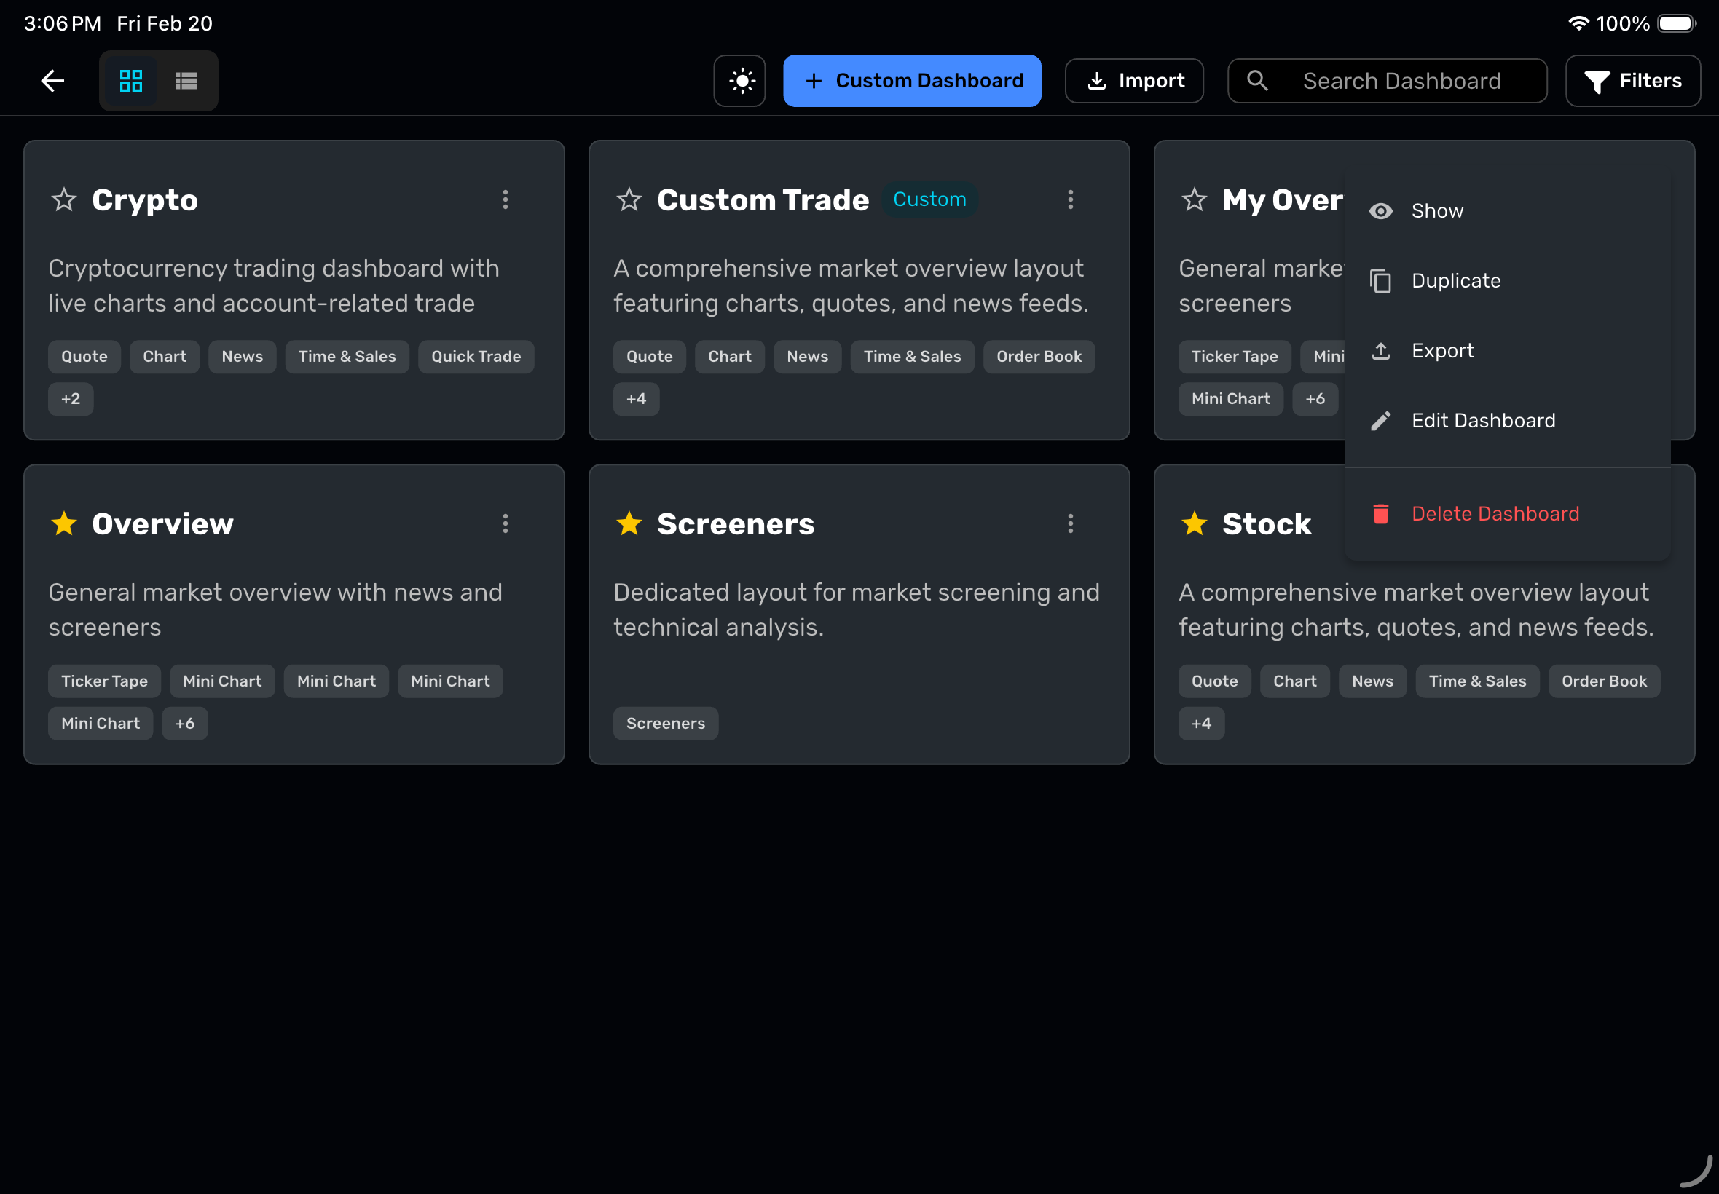Click the Search Dashboard field
The width and height of the screenshot is (1719, 1194).
coord(1402,80)
